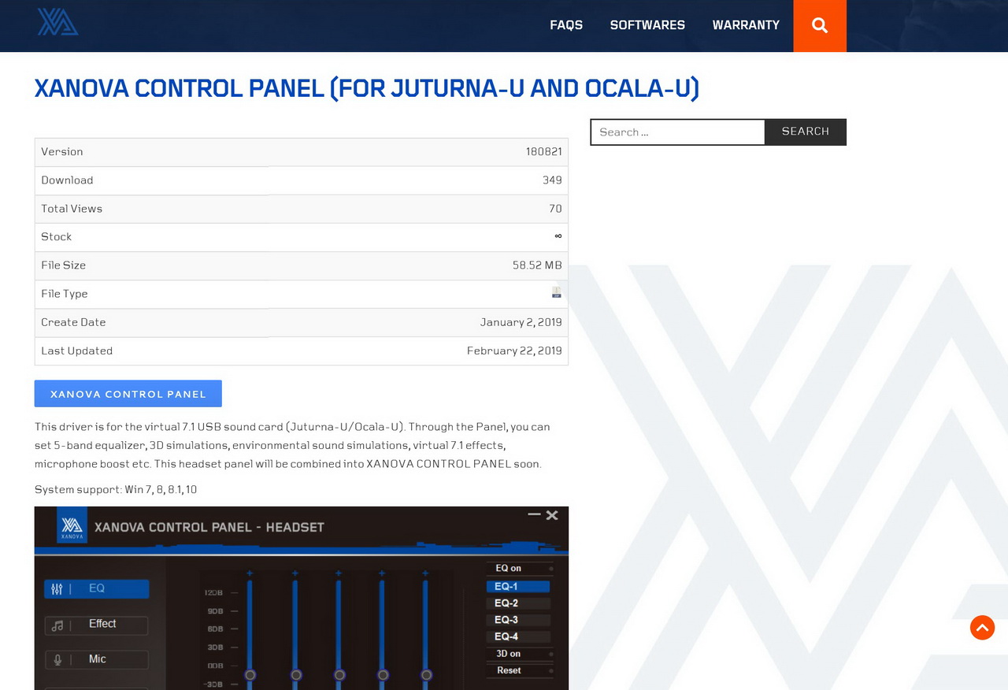Click the X close icon in headset panel
Screen dimensions: 1008x690
552,515
